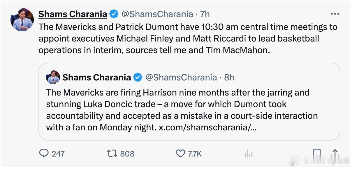Open the 7h timestamp link
This screenshot has width=352, height=169.
[x=205, y=14]
